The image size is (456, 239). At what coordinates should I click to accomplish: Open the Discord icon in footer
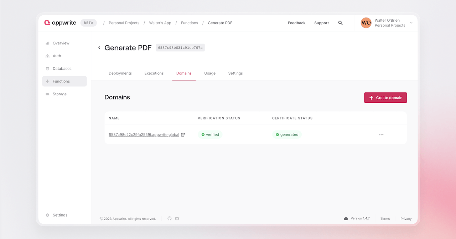click(177, 218)
